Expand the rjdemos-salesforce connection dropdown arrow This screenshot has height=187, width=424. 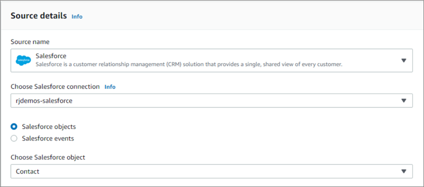click(x=404, y=101)
